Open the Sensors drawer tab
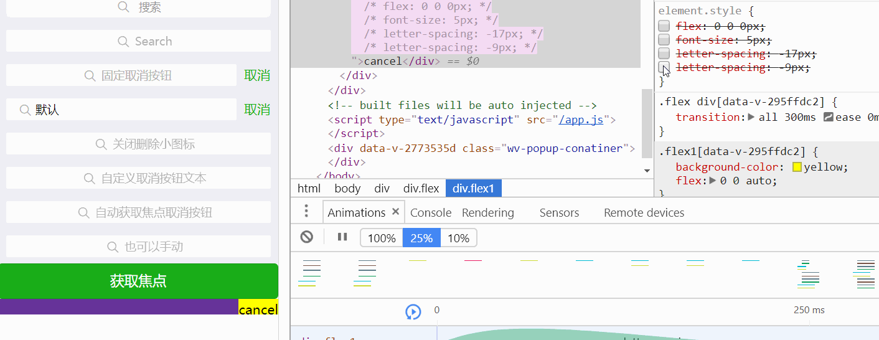Viewport: 879px width, 340px height. point(559,212)
